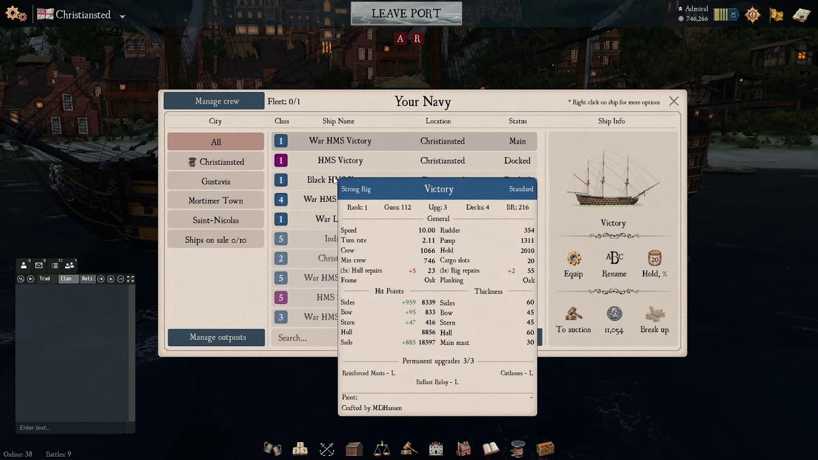This screenshot has height=460, width=818.
Task: Click the Cutlasses - L upgrade
Action: (517, 373)
